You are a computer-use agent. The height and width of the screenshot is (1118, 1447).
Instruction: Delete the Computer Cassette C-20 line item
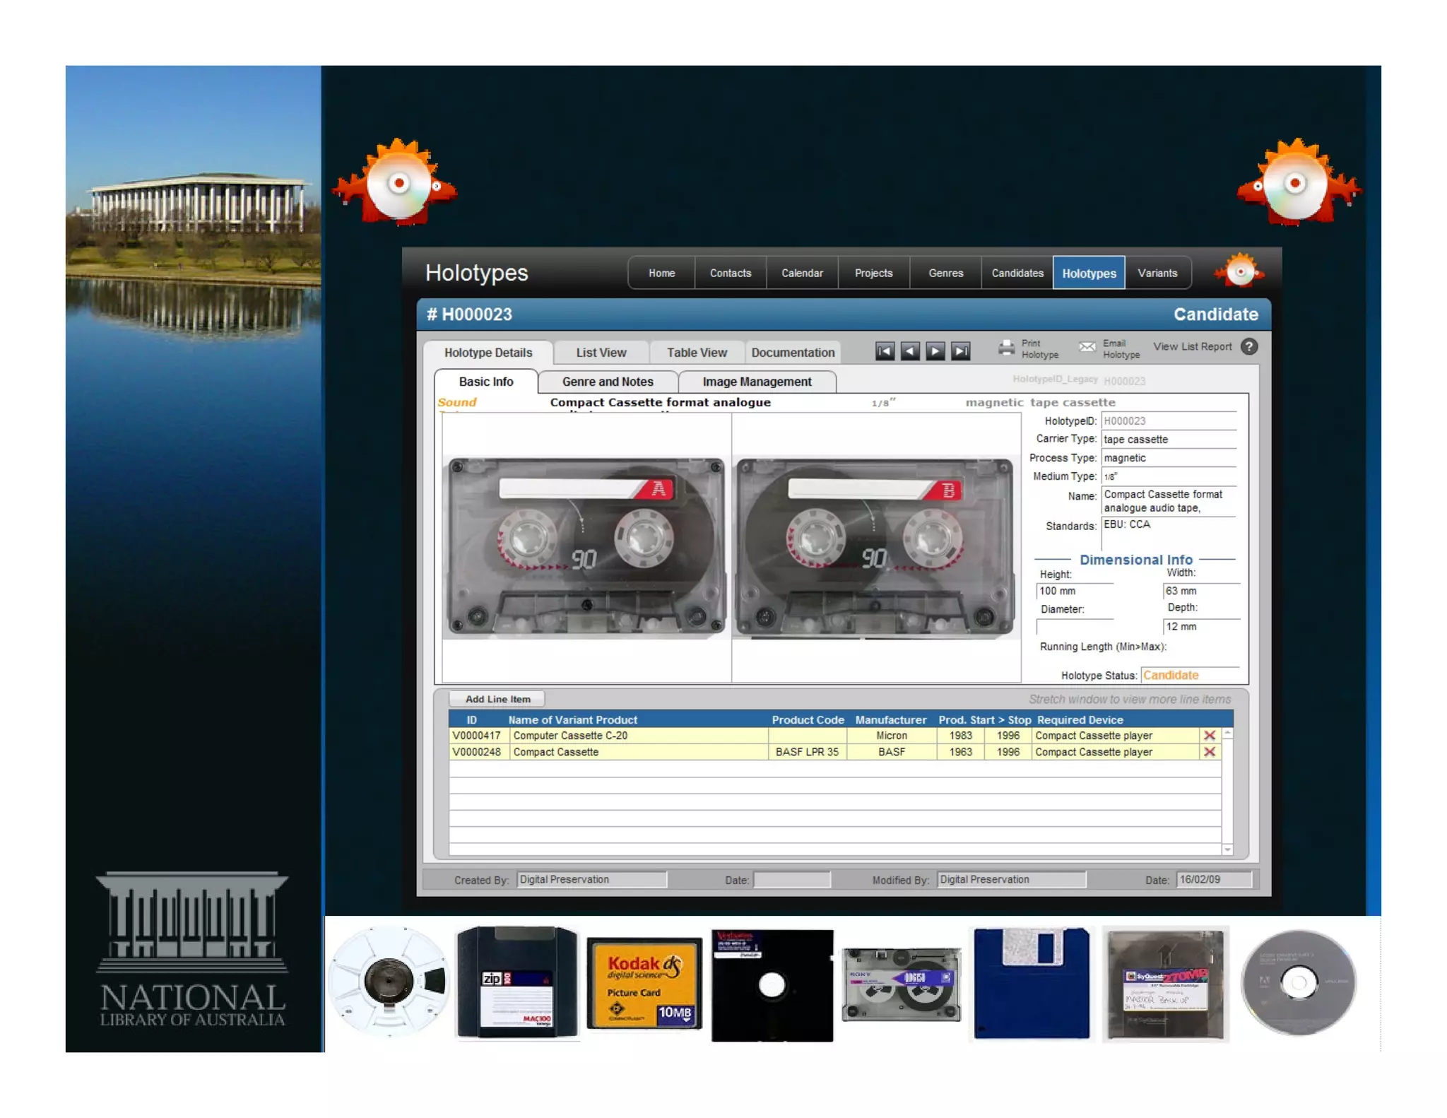1209,736
